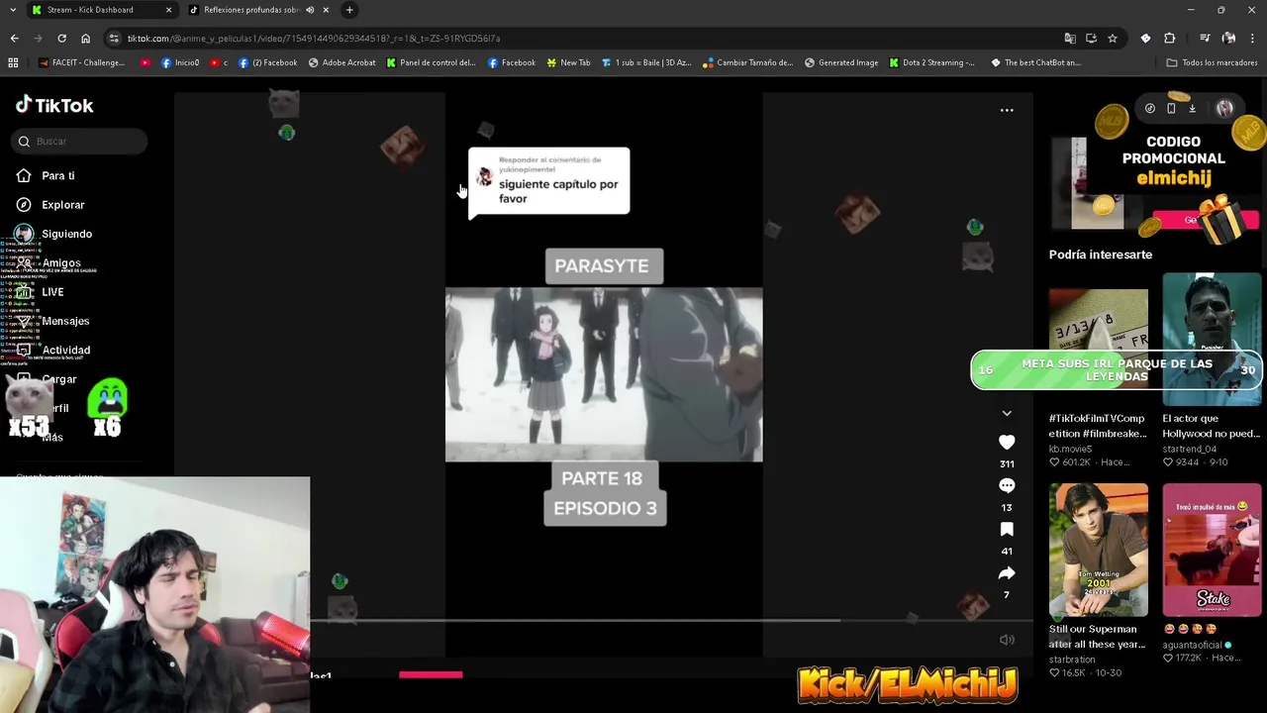The image size is (1267, 713).
Task: Close the Stream - Kick Dashboard tab
Action: point(168,10)
